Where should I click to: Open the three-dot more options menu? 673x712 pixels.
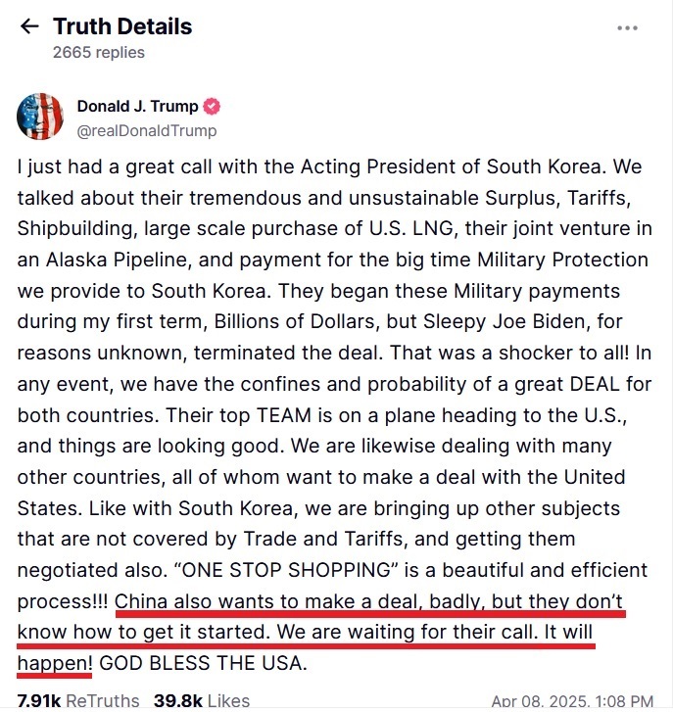[x=627, y=28]
